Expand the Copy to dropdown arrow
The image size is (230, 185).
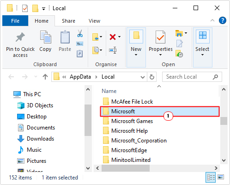[x=101, y=50]
